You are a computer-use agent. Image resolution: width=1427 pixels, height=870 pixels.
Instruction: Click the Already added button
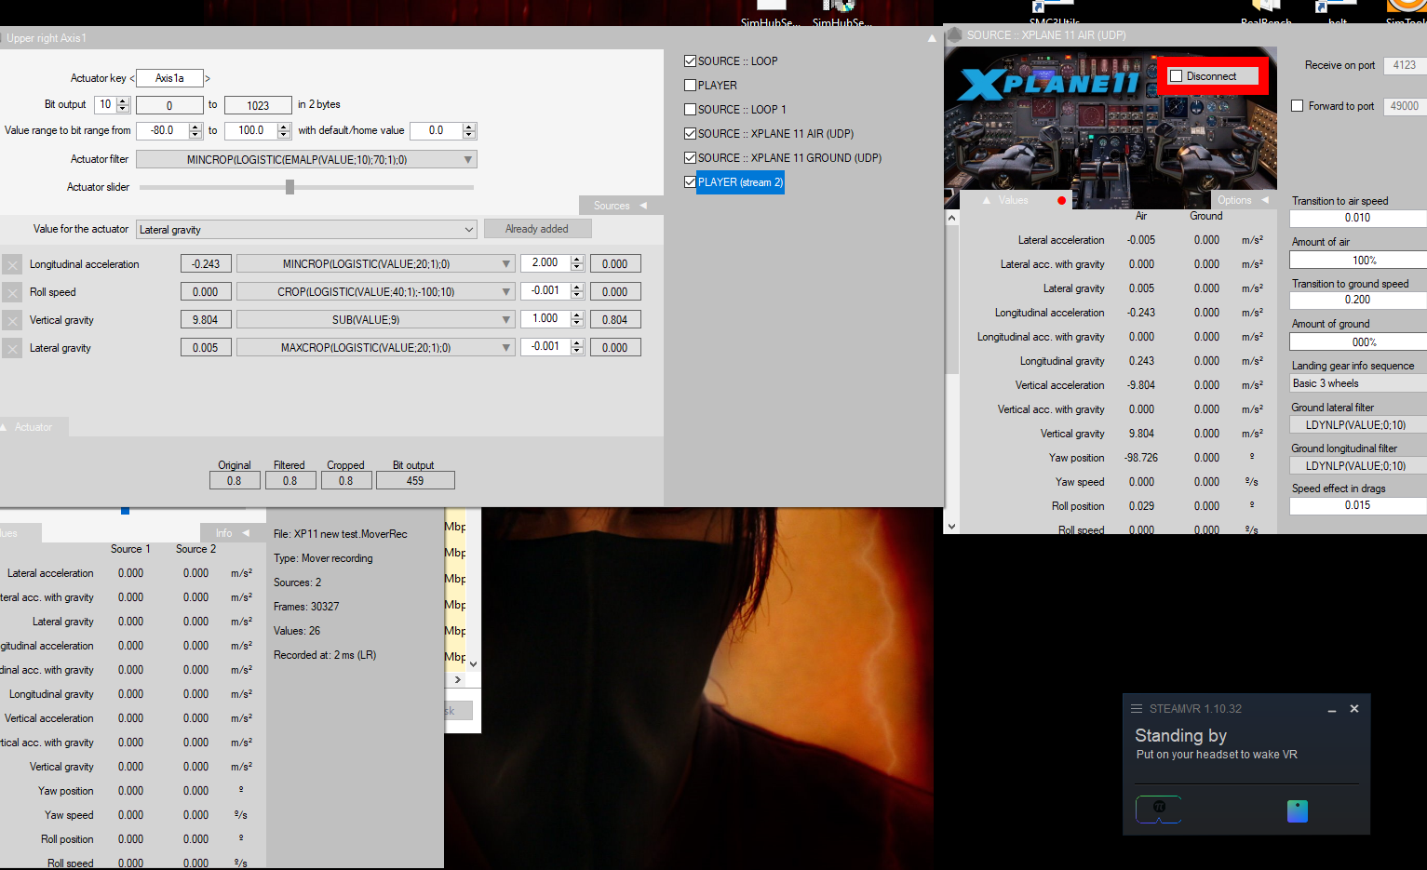(x=537, y=229)
